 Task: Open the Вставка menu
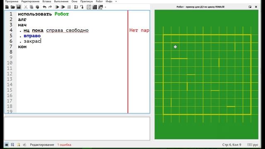(47, 1)
